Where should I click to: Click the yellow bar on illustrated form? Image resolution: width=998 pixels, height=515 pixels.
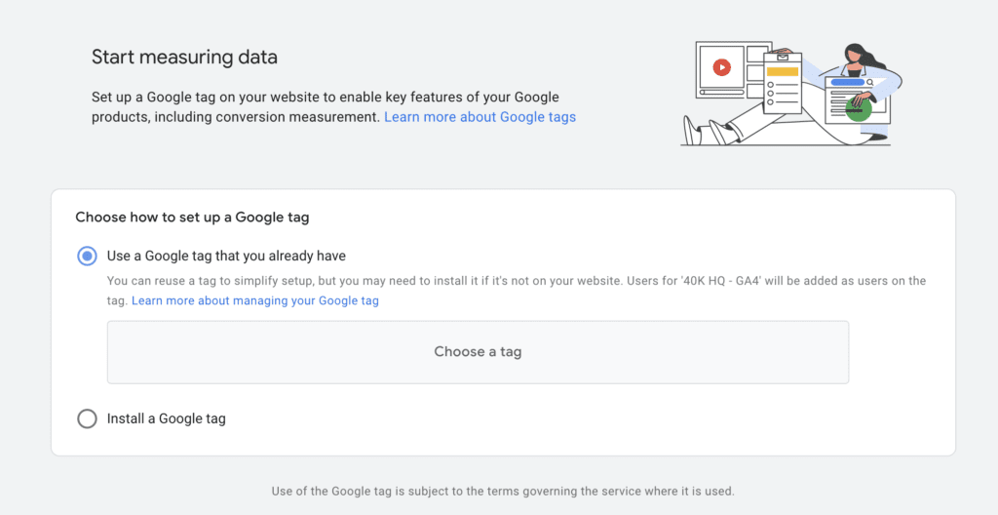click(782, 70)
